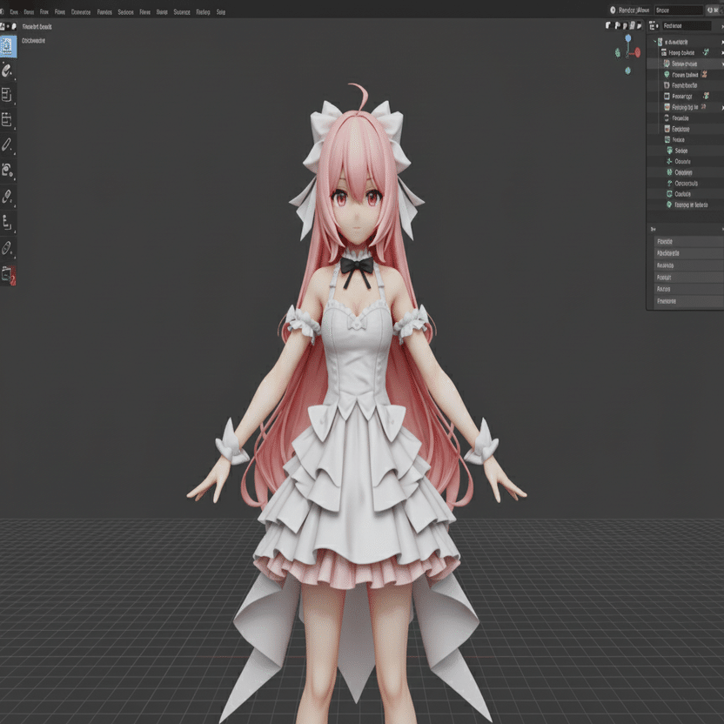Expand the arrow on the 'Feloing bg lie' row
724x724 pixels.
[722, 107]
